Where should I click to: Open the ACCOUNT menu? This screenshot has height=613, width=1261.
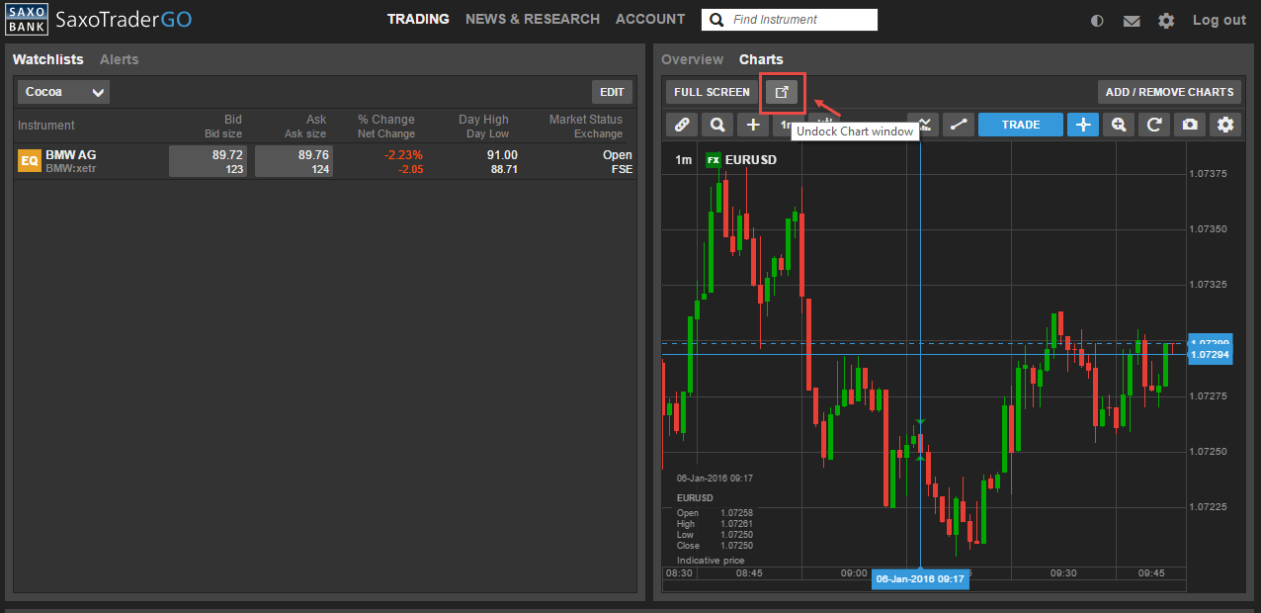pyautogui.click(x=650, y=19)
